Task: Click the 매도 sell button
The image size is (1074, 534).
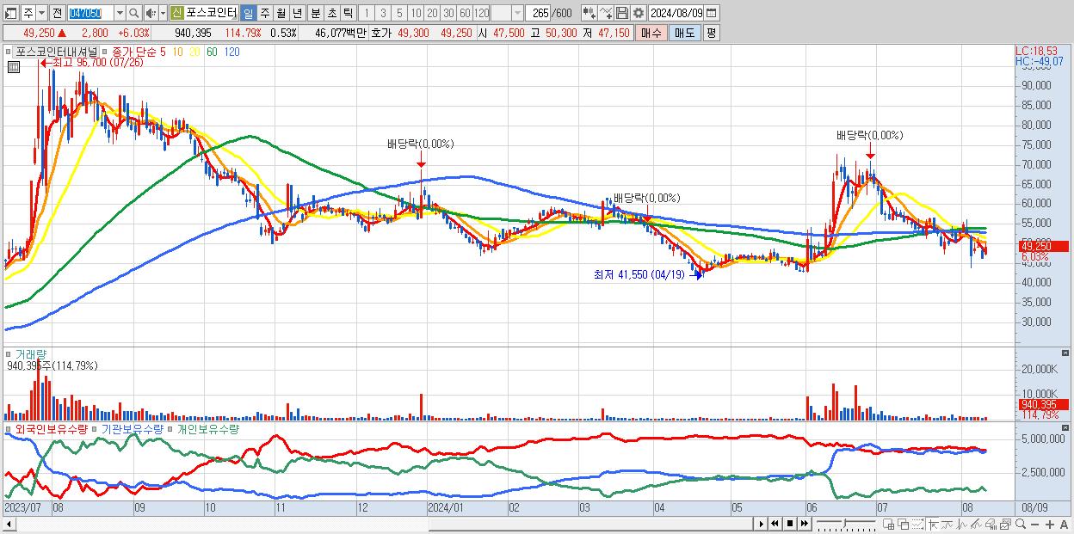Action: point(684,33)
